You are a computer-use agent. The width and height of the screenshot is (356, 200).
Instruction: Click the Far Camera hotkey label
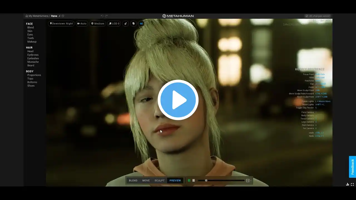309,128
